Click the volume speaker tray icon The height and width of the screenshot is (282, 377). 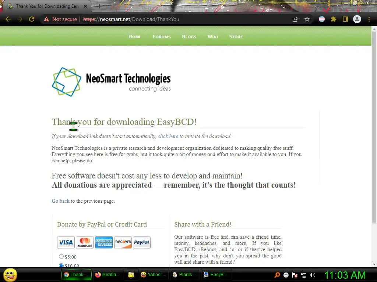coord(313,275)
